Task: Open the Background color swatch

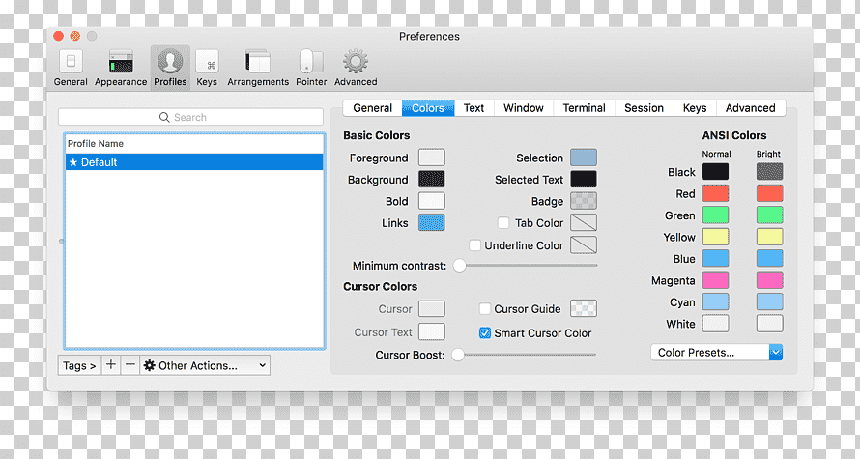Action: [x=432, y=180]
